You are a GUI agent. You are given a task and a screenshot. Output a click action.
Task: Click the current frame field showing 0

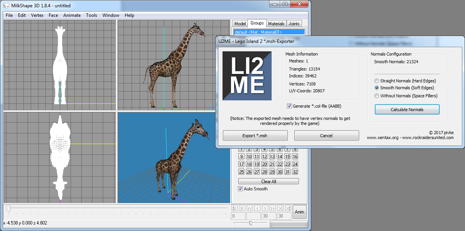tap(238, 216)
